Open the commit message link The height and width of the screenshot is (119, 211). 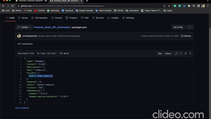point(59,36)
